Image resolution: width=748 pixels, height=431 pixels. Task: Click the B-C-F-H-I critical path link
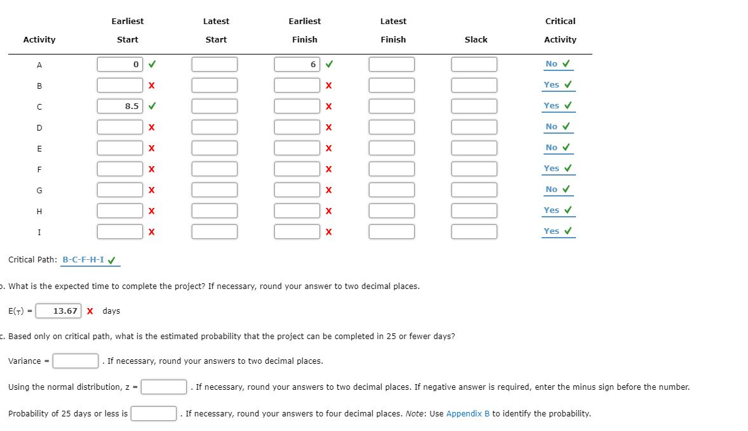pos(83,259)
